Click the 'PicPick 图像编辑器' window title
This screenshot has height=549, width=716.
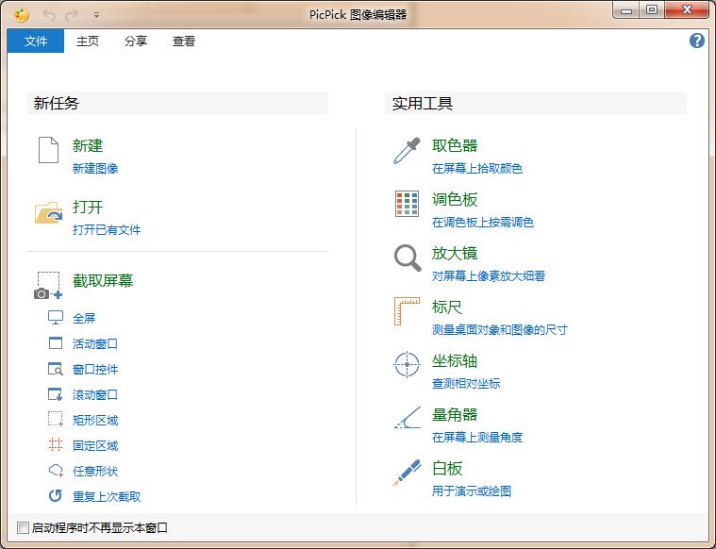pyautogui.click(x=358, y=15)
